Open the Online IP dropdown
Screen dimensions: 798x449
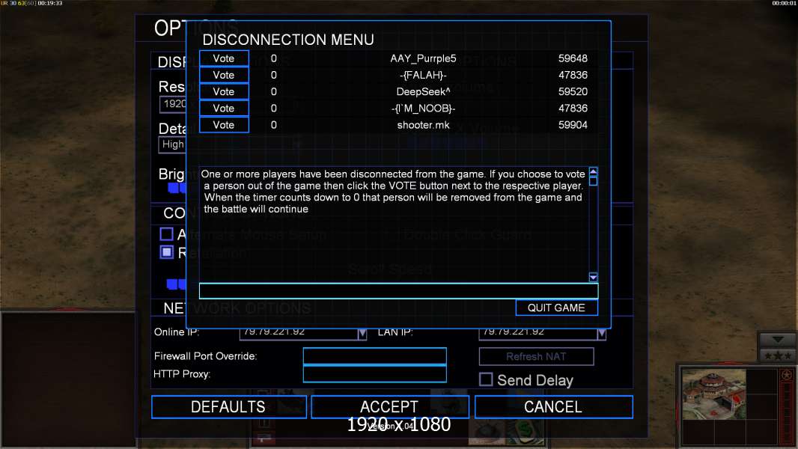362,334
